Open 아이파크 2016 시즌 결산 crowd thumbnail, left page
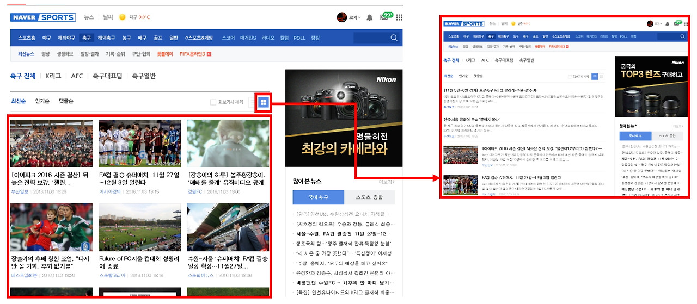The height and width of the screenshot is (304, 697). click(52, 144)
